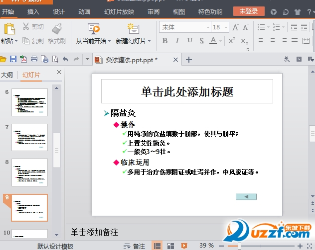Switch to the 大纲 (Outline) pane tab
The width and height of the screenshot is (315, 250).
click(x=7, y=75)
